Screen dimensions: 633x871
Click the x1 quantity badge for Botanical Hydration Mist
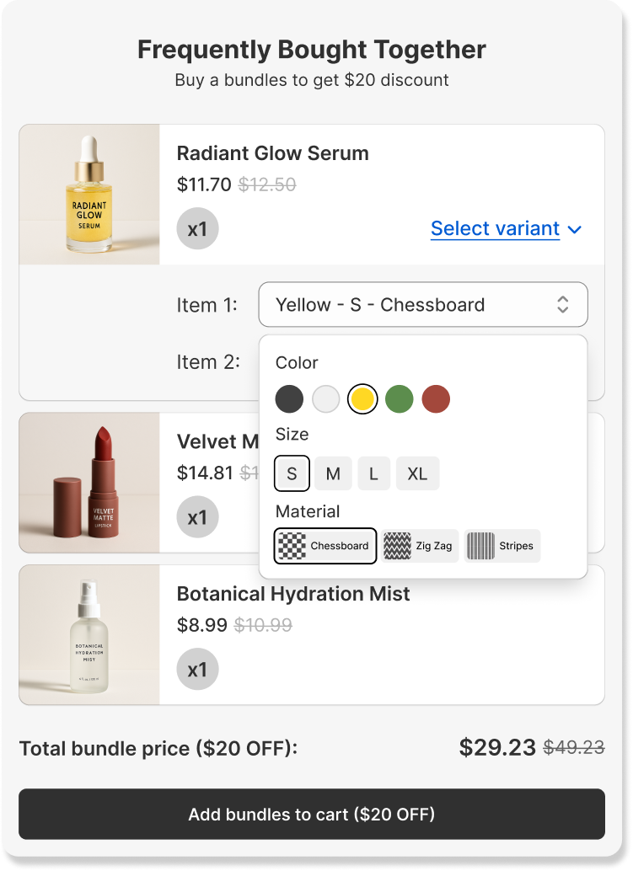pyautogui.click(x=197, y=670)
